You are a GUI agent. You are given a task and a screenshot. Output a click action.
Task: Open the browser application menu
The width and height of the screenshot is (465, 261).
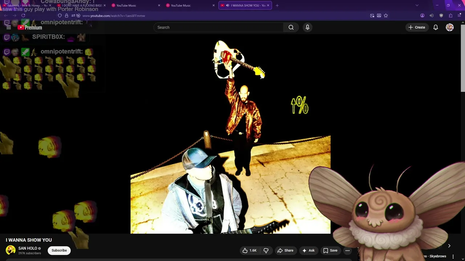point(460,16)
